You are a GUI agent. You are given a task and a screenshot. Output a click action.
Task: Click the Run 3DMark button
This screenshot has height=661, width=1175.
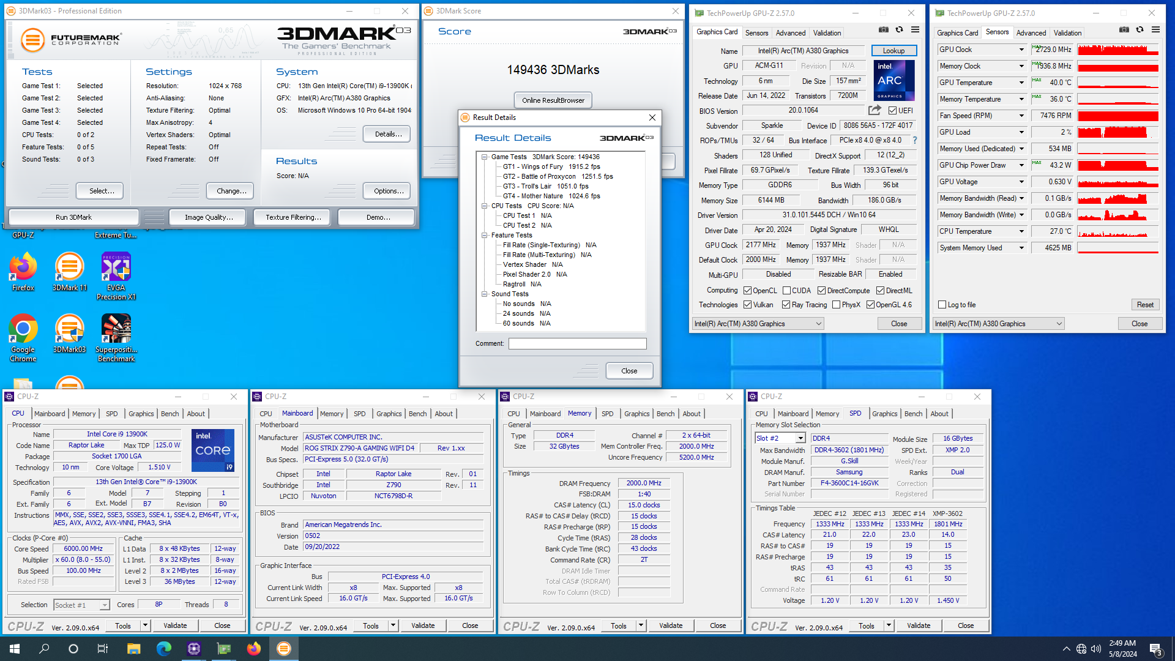tap(73, 217)
